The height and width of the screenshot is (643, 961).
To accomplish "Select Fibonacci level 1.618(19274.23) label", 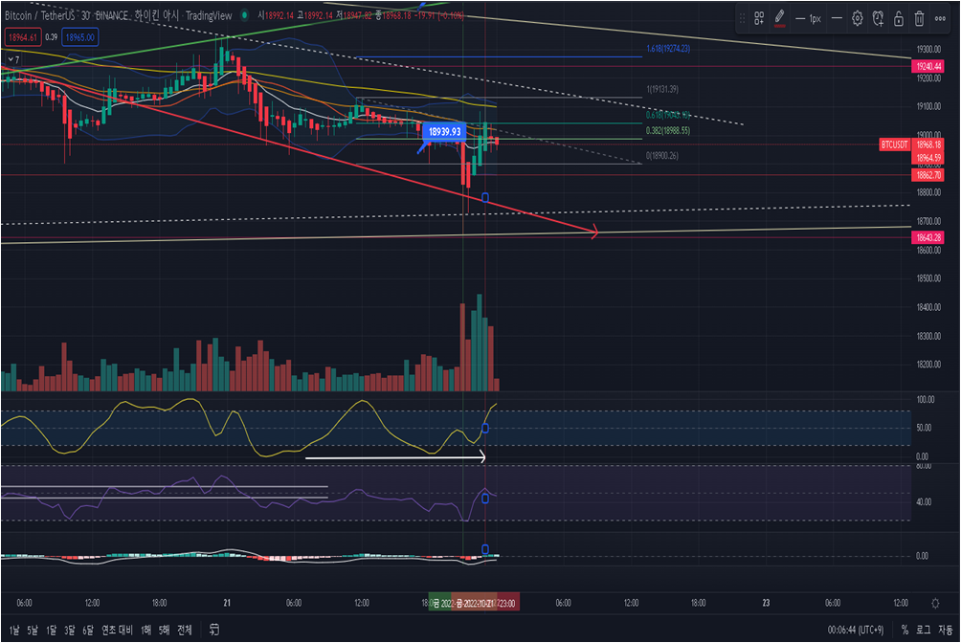I will pos(668,49).
